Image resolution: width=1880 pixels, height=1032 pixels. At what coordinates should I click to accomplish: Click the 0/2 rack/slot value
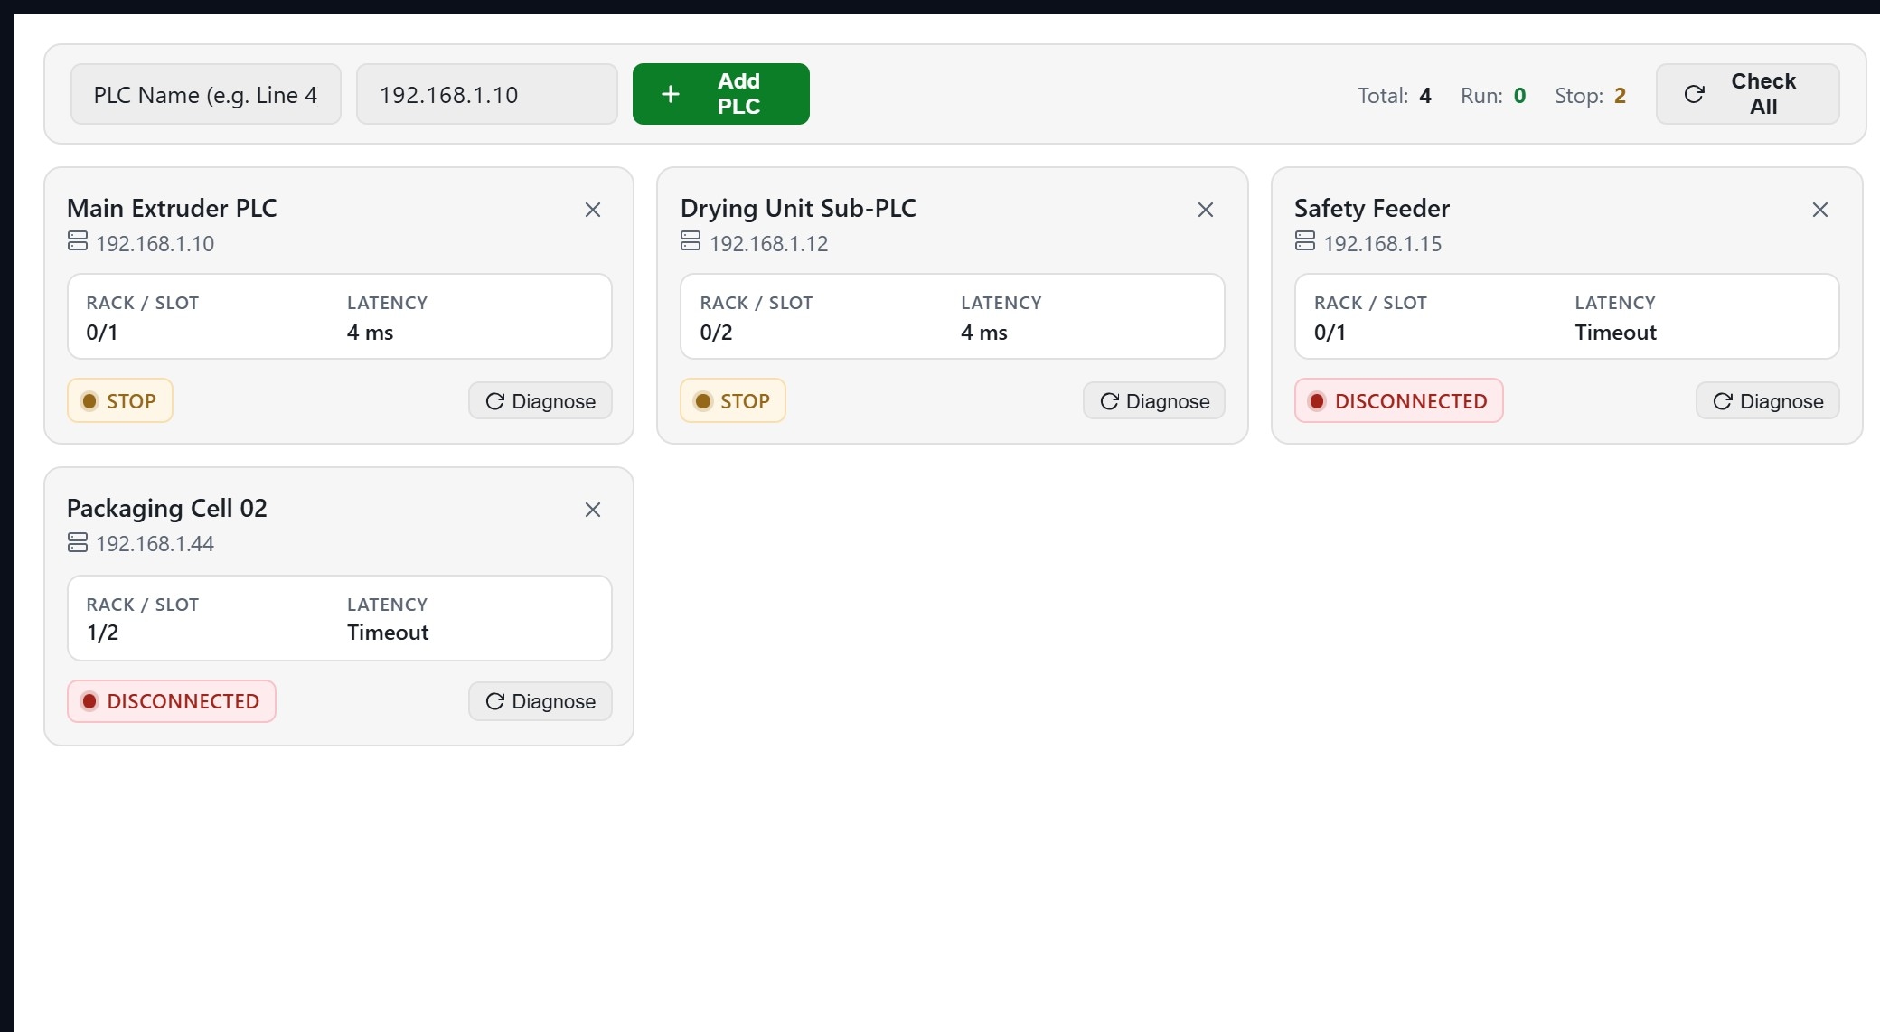(x=717, y=333)
